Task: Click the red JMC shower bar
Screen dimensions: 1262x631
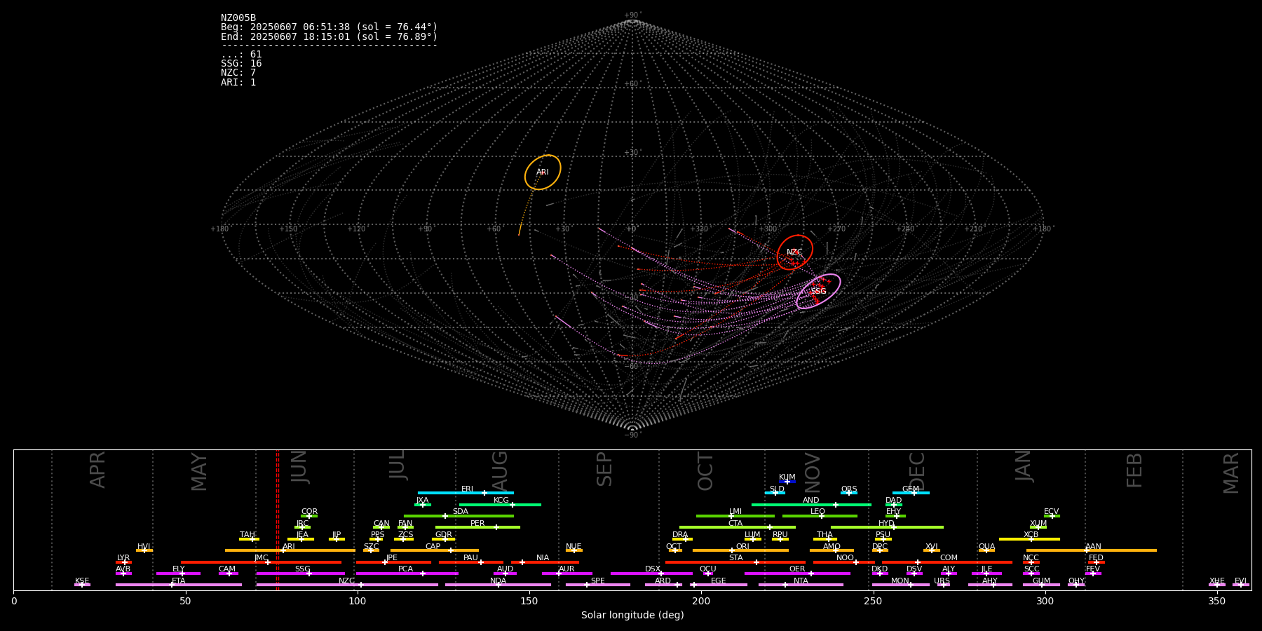Action: coord(261,562)
